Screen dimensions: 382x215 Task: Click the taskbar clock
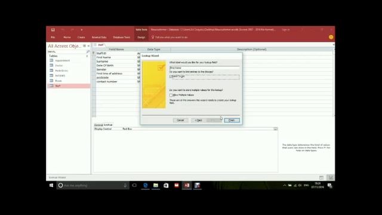coord(318,185)
